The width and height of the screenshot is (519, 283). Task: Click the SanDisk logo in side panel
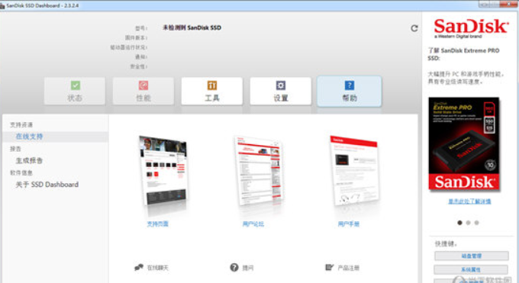tap(471, 28)
